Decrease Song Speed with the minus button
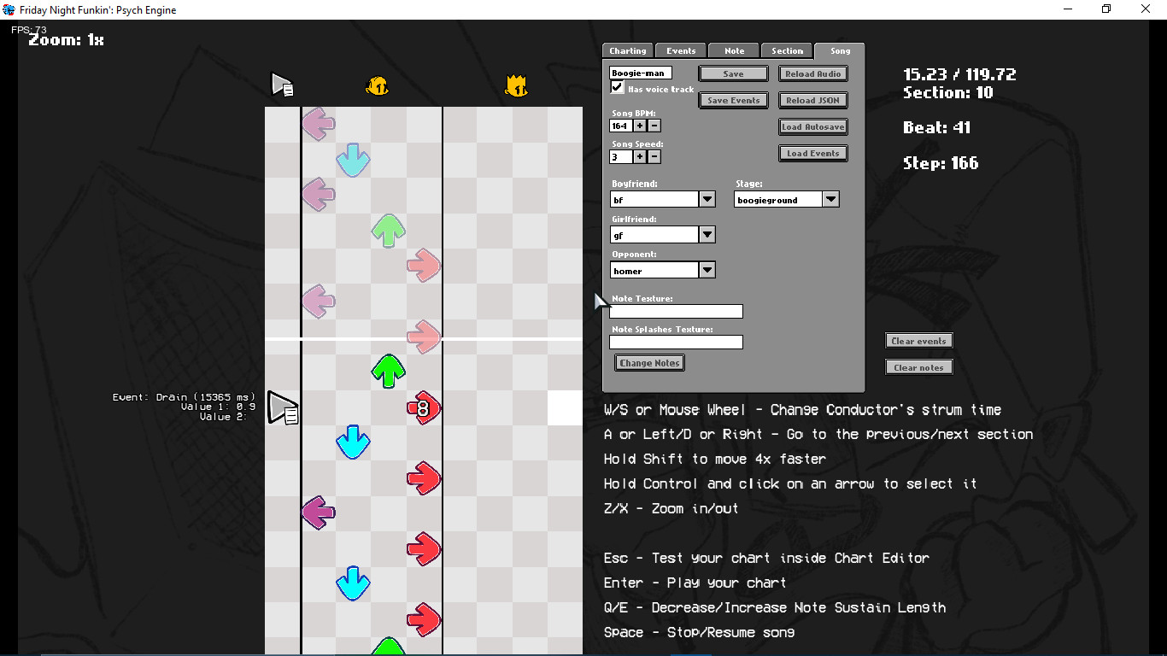The image size is (1167, 656). 654,156
